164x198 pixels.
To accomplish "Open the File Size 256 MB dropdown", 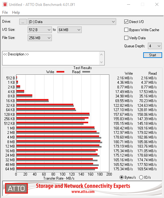I will [x=40, y=38].
